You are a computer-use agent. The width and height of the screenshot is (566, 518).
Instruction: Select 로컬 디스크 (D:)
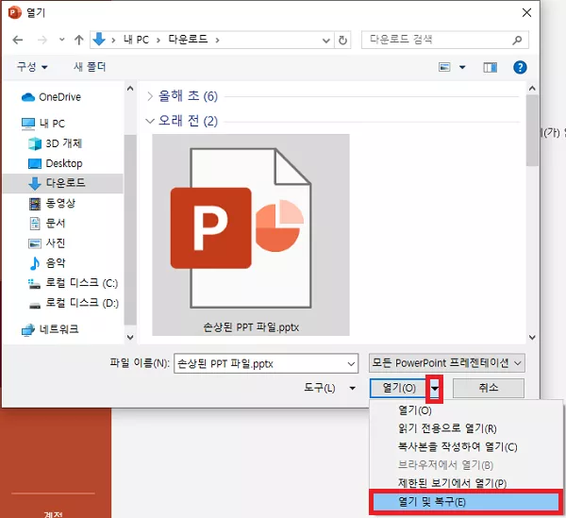click(74, 303)
